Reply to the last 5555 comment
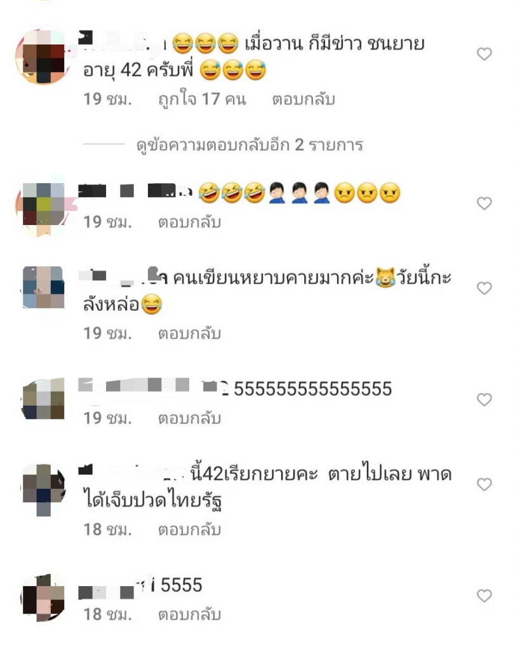Screen dimensions: 520x651 (x=189, y=614)
